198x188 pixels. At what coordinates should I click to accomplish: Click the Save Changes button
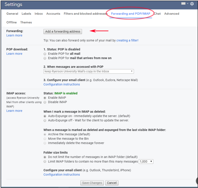[92, 183]
